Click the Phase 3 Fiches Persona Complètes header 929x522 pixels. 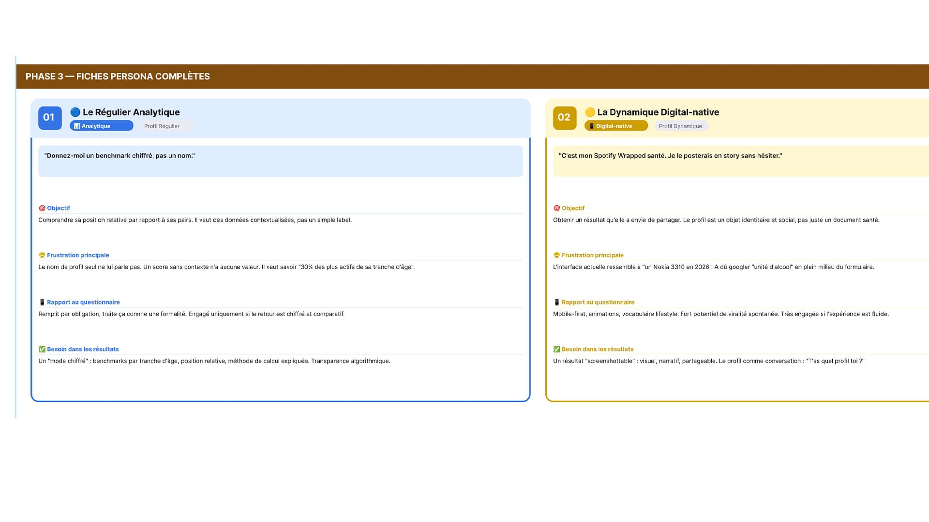click(x=118, y=76)
